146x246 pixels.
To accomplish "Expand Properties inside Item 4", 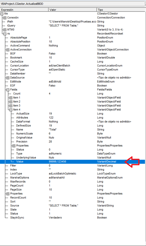I will tap(14, 146).
